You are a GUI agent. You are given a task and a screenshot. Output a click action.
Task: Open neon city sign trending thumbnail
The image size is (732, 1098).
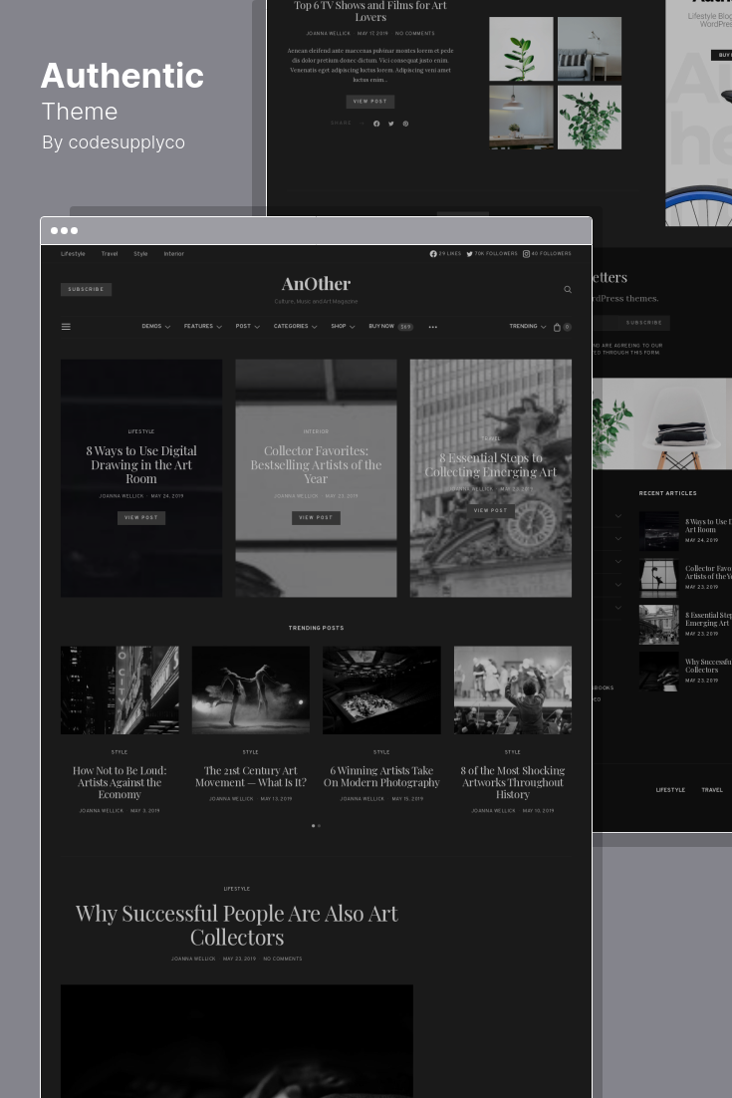(x=120, y=689)
